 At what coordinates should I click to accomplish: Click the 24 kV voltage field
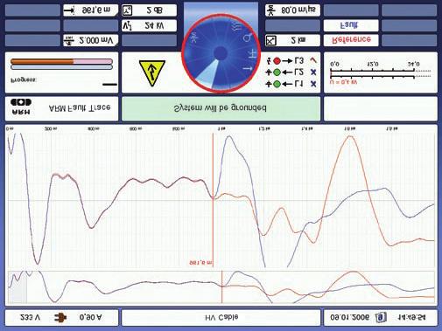pyautogui.click(x=149, y=25)
